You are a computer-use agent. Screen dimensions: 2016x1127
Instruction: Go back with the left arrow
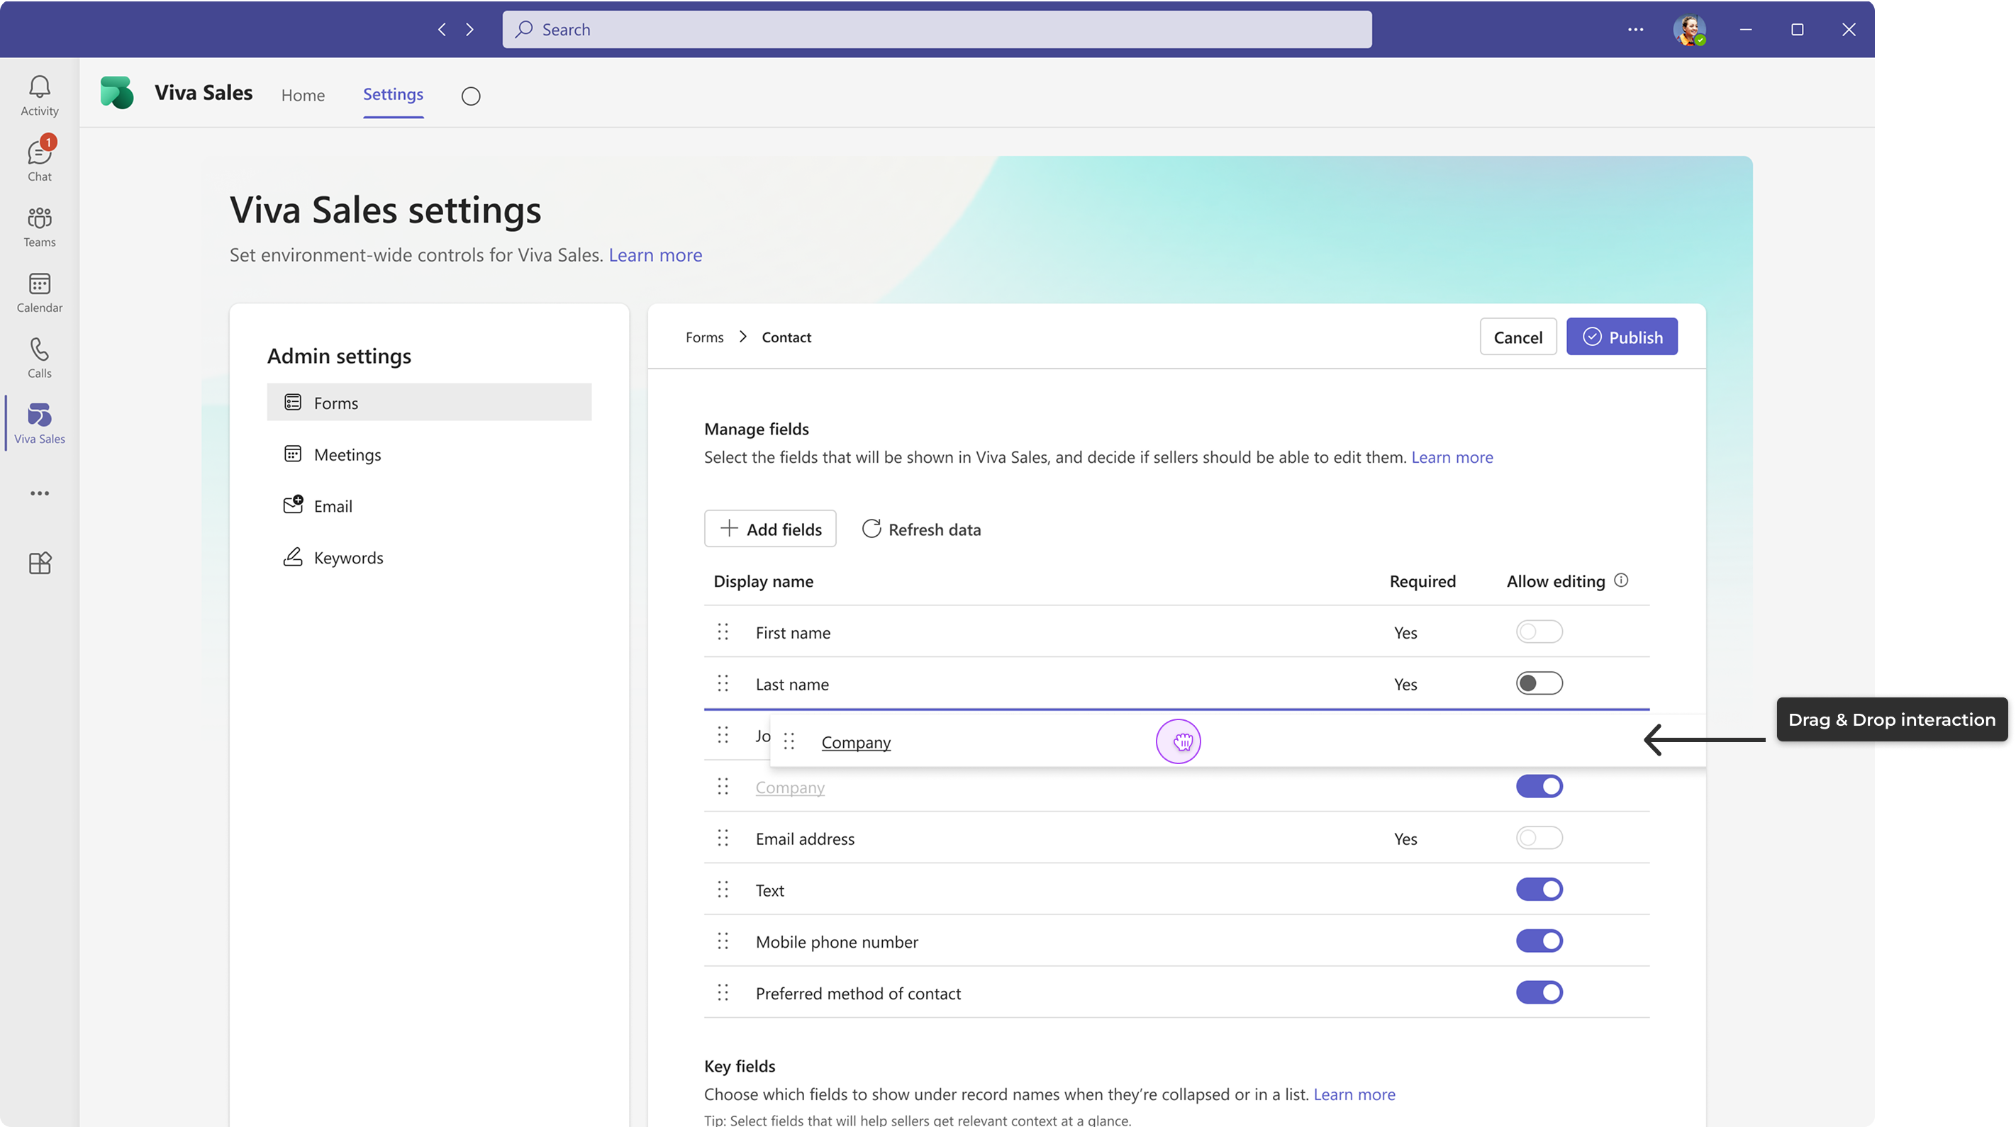[442, 30]
